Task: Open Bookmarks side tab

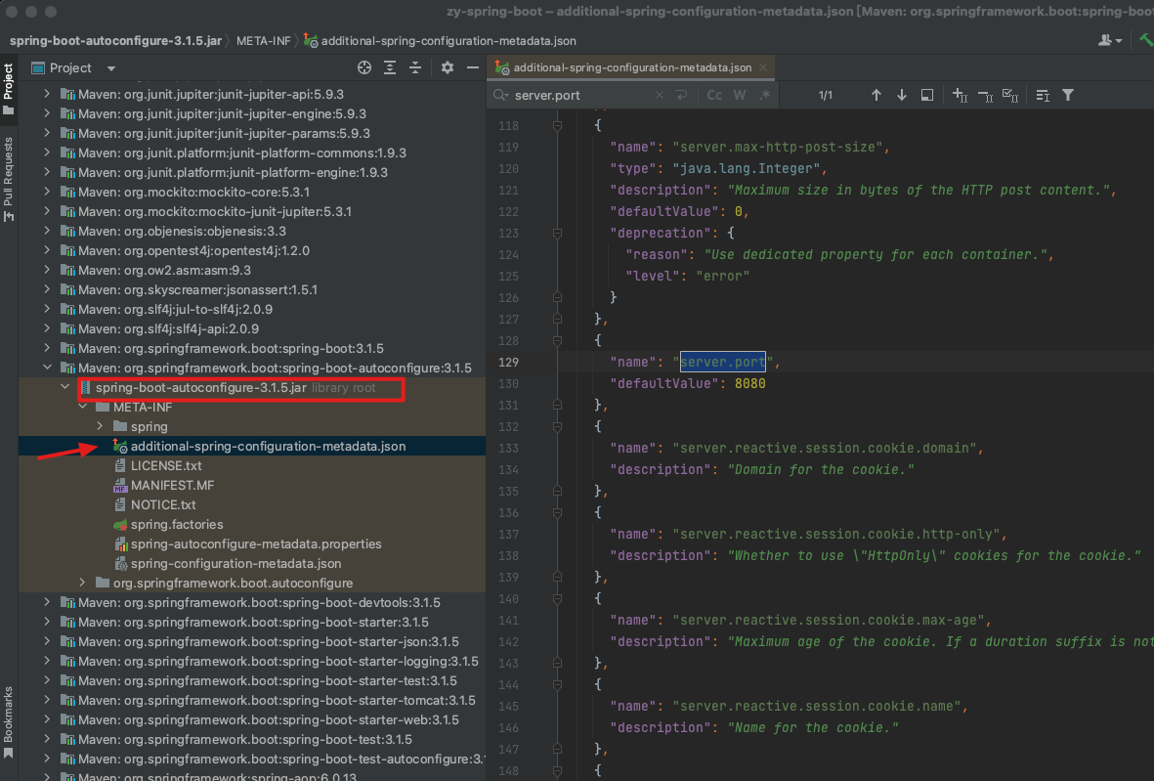Action: click(8, 723)
